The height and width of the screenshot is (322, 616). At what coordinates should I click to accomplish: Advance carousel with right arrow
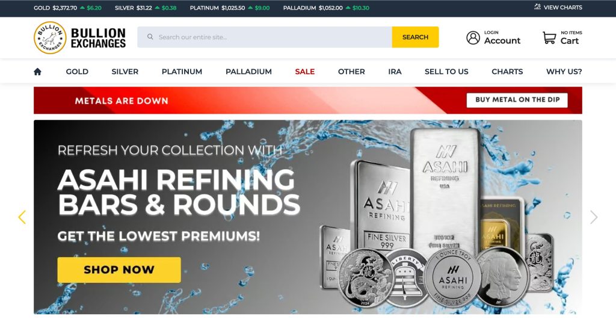pyautogui.click(x=594, y=217)
